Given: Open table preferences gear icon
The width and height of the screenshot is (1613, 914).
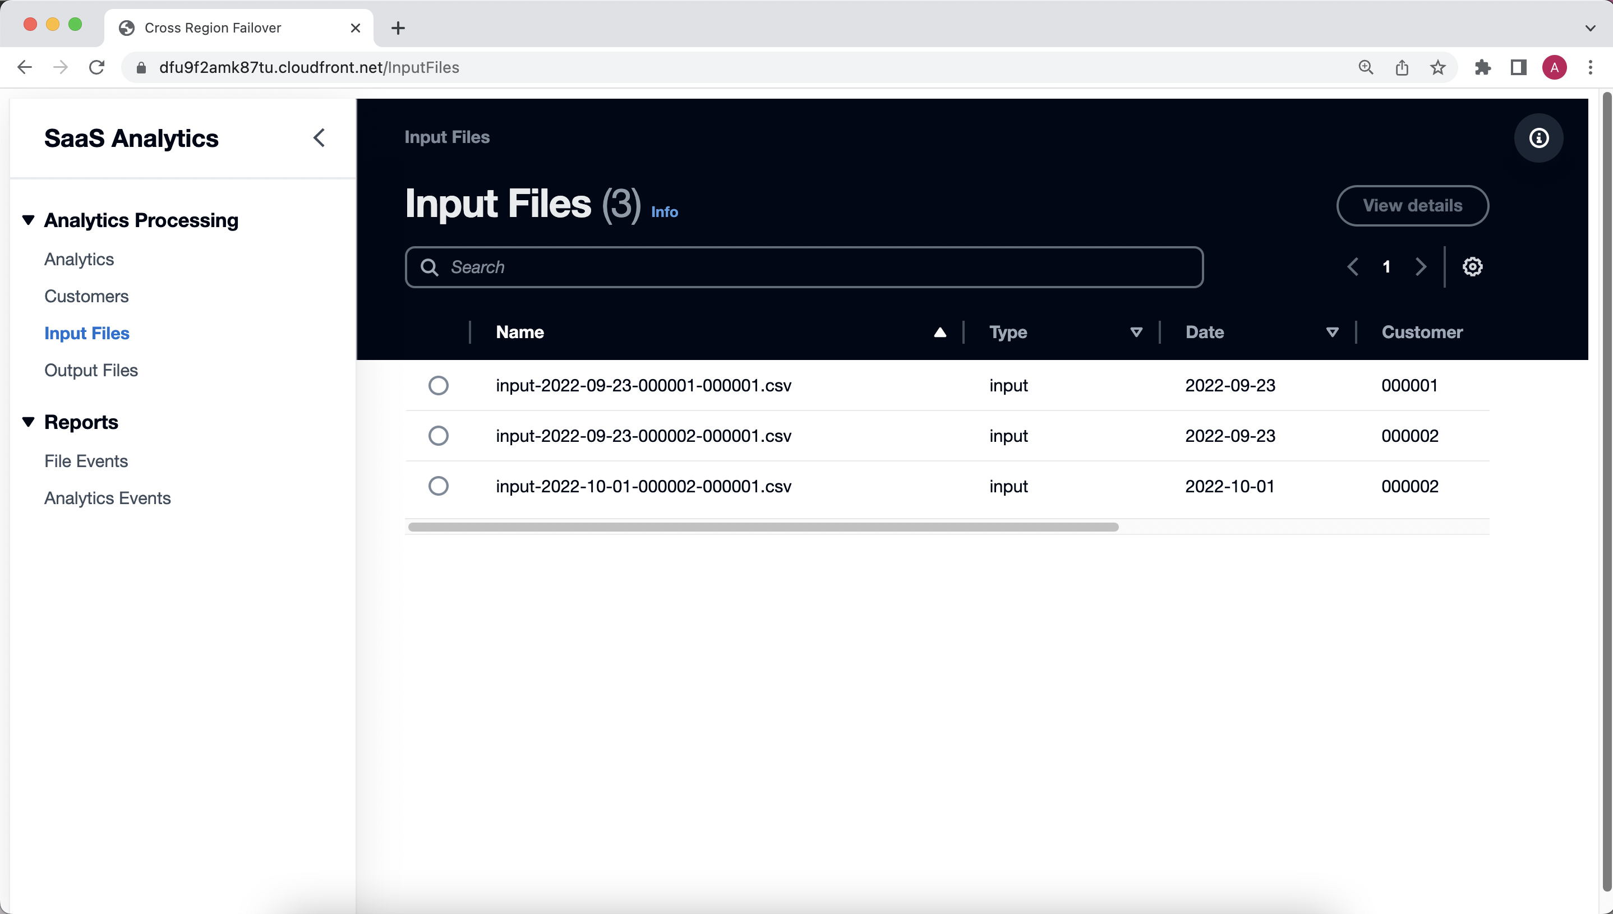Looking at the screenshot, I should [x=1472, y=267].
